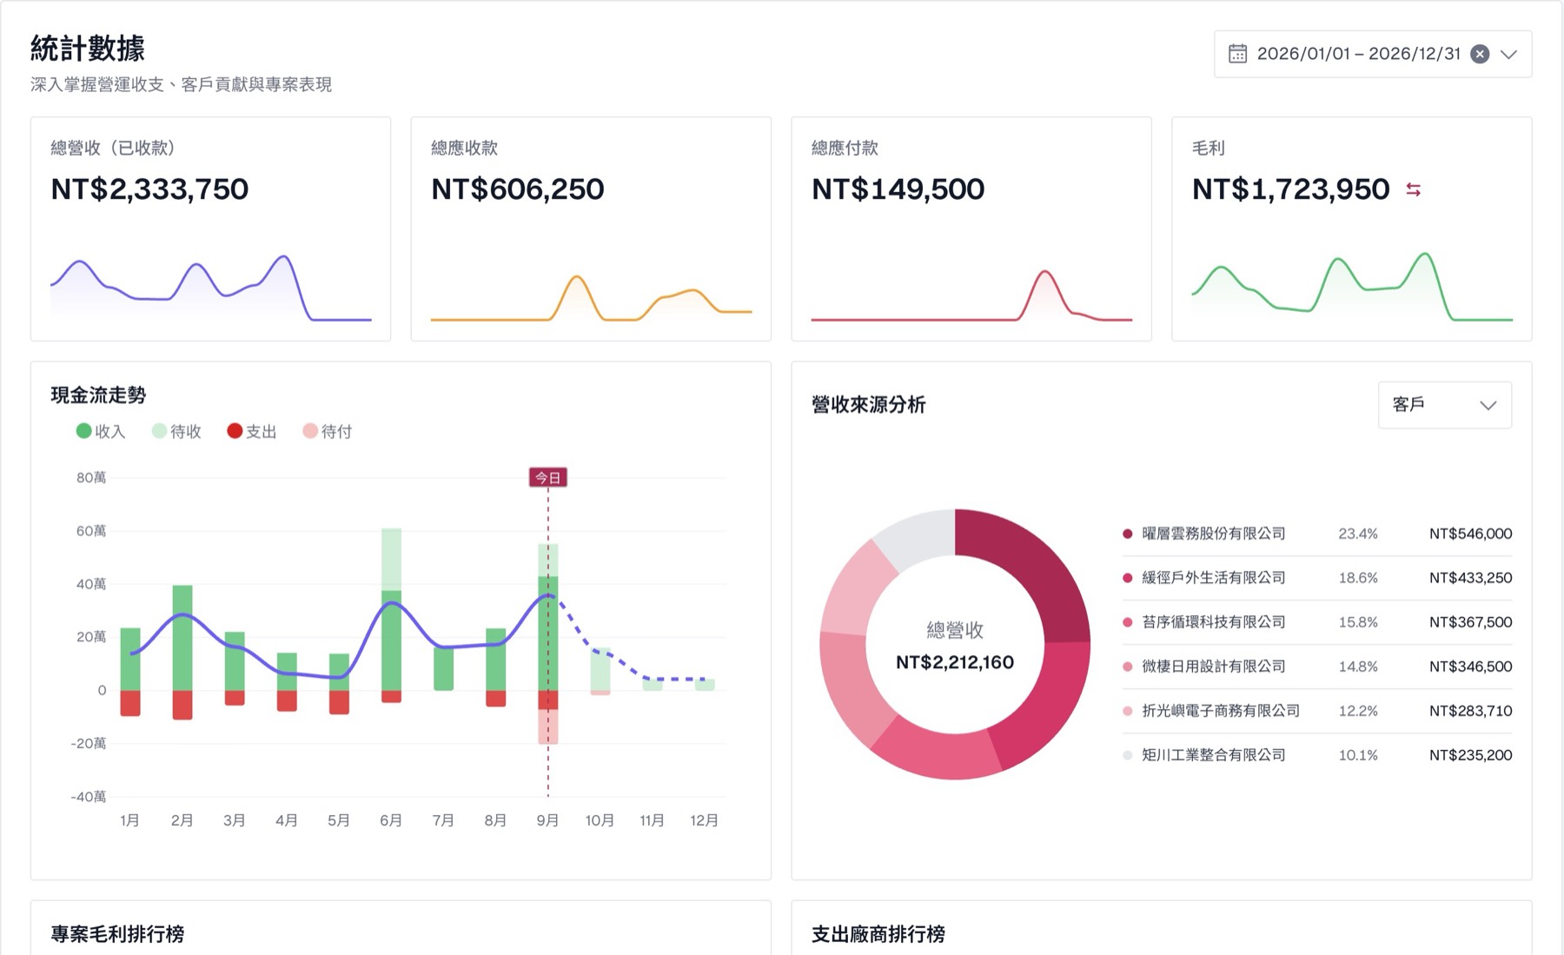Click the 今日 marker on cash flow chart

(x=547, y=477)
